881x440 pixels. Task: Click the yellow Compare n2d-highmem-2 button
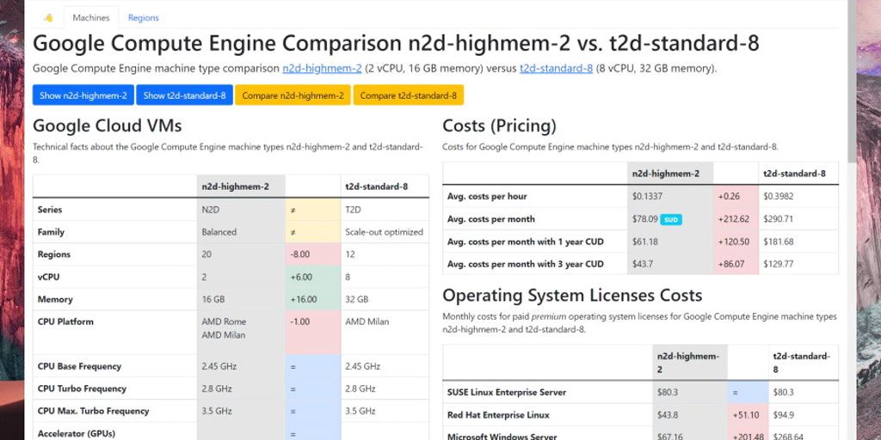point(293,95)
